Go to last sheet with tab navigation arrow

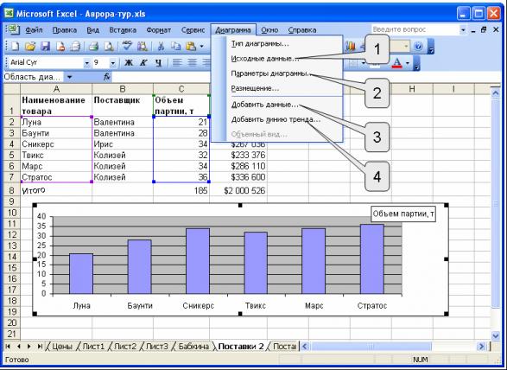tap(40, 347)
